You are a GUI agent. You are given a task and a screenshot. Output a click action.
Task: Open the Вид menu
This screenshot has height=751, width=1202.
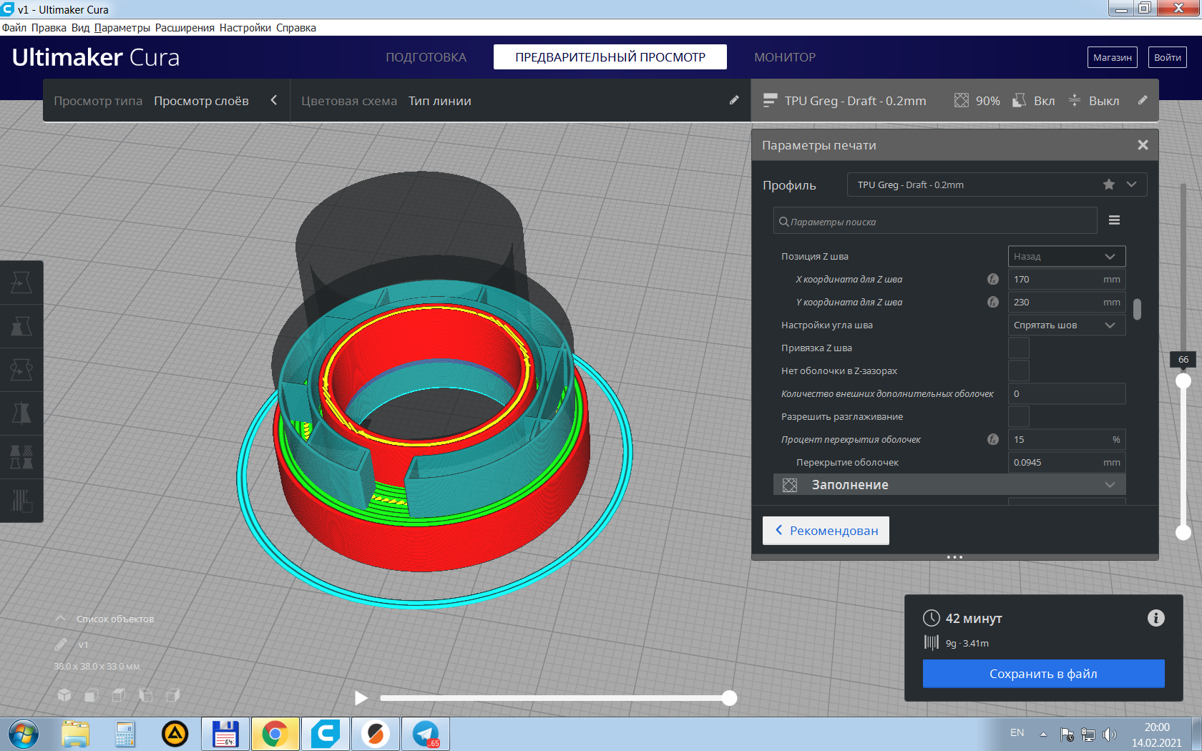[80, 28]
